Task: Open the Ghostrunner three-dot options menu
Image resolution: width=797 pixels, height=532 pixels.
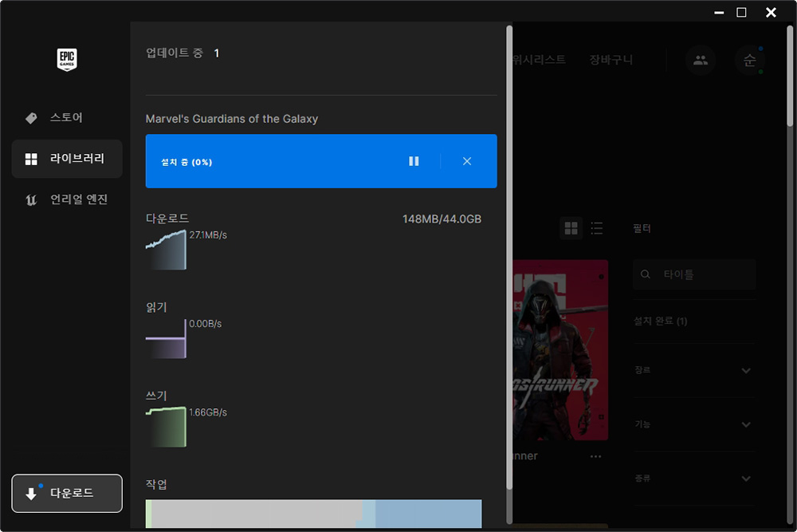Action: tap(595, 456)
